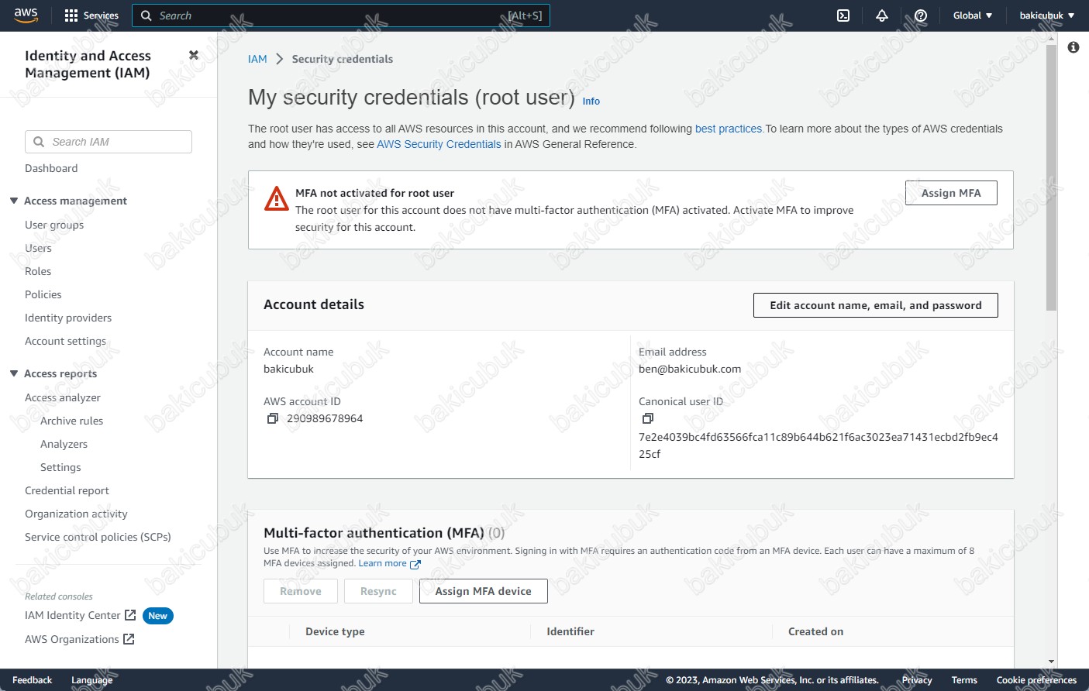
Task: Open Roles in the sidebar
Action: point(38,271)
